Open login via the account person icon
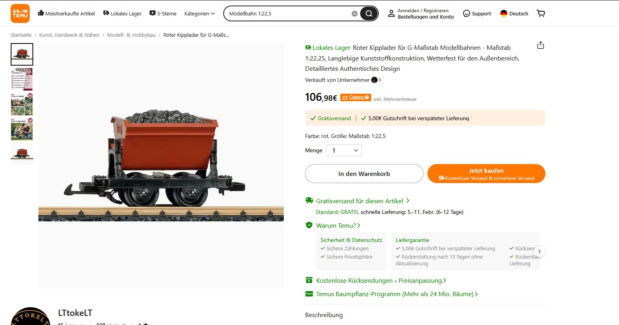Viewport: 619px width, 325px height. (x=391, y=13)
